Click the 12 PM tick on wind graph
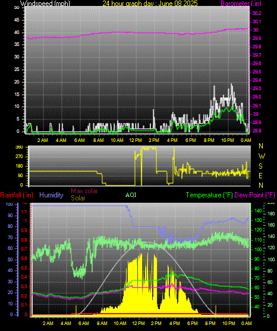 136,140
